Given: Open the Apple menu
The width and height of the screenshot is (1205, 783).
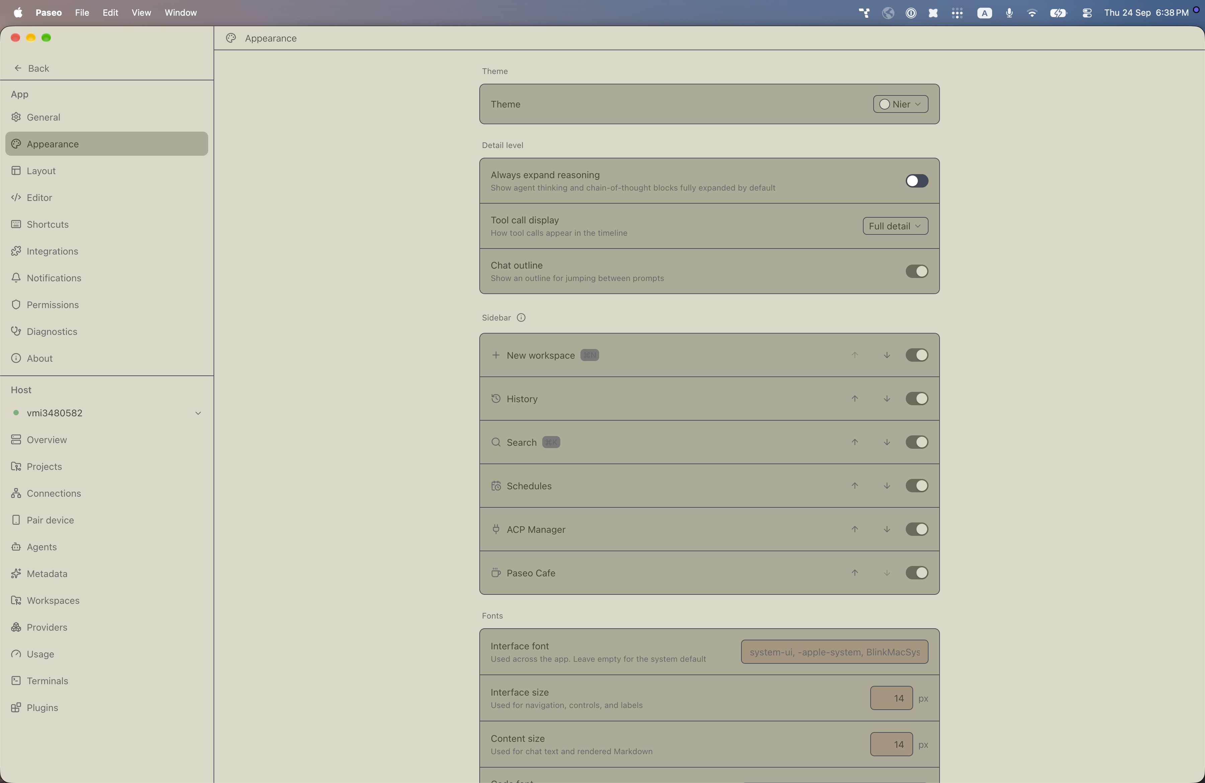Looking at the screenshot, I should tap(18, 13).
